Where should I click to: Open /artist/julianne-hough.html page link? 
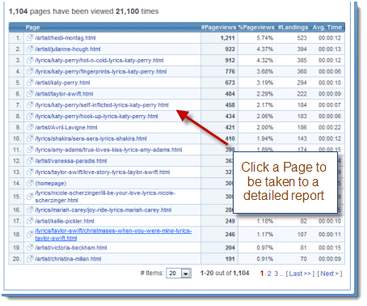[x=68, y=49]
